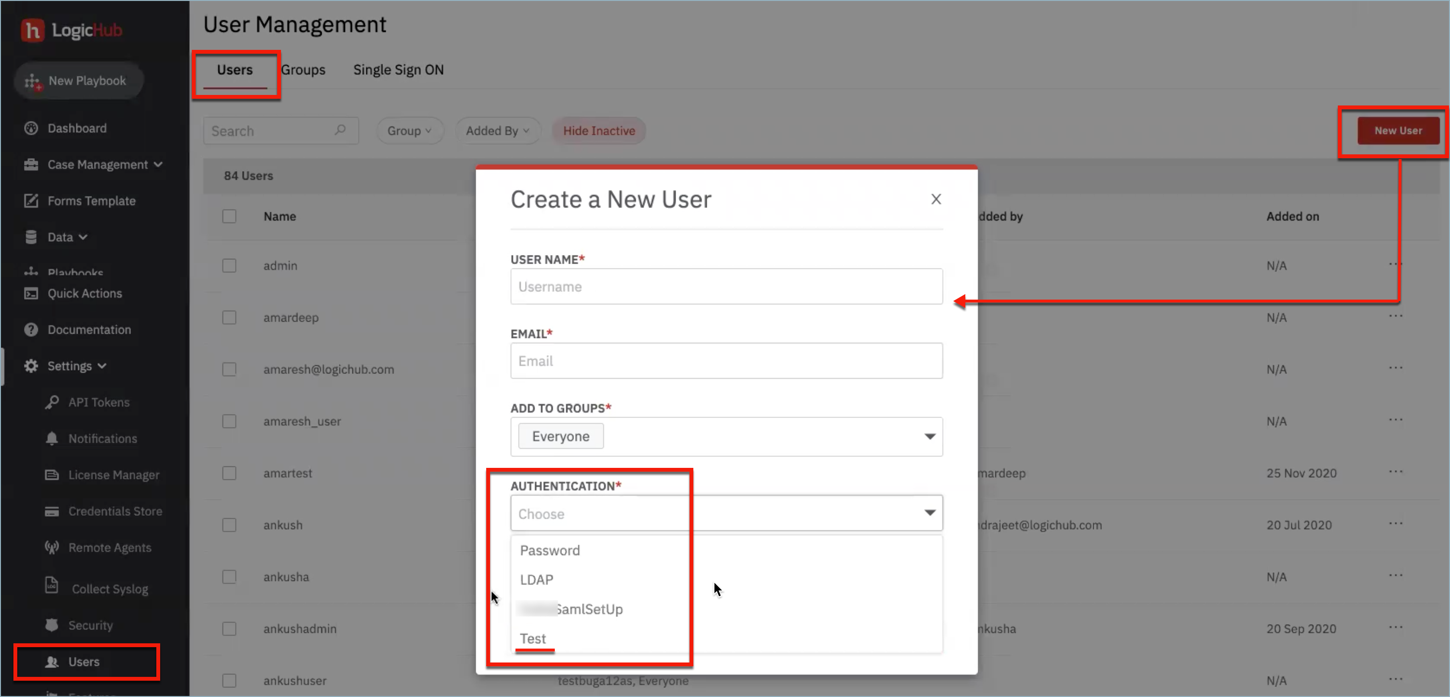Open row actions menu for ankush
Image resolution: width=1450 pixels, height=697 pixels.
click(x=1395, y=523)
